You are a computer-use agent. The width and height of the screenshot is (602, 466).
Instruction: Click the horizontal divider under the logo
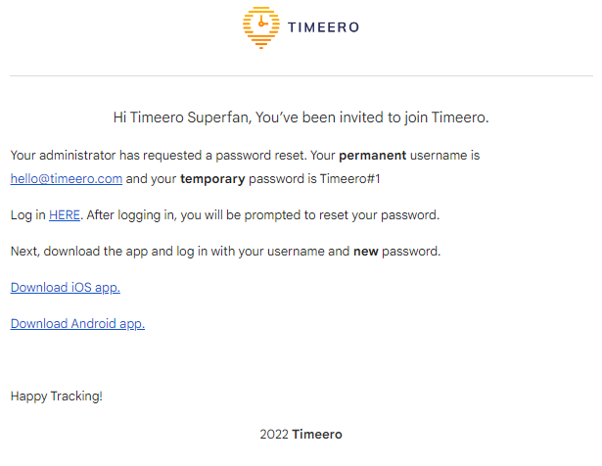301,75
